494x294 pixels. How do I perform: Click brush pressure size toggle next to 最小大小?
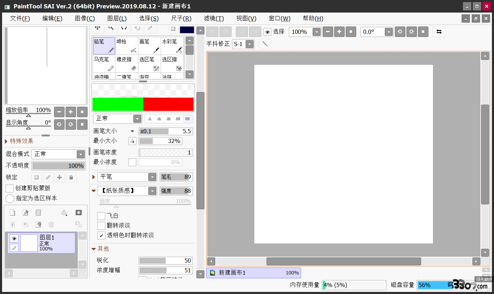pos(133,141)
